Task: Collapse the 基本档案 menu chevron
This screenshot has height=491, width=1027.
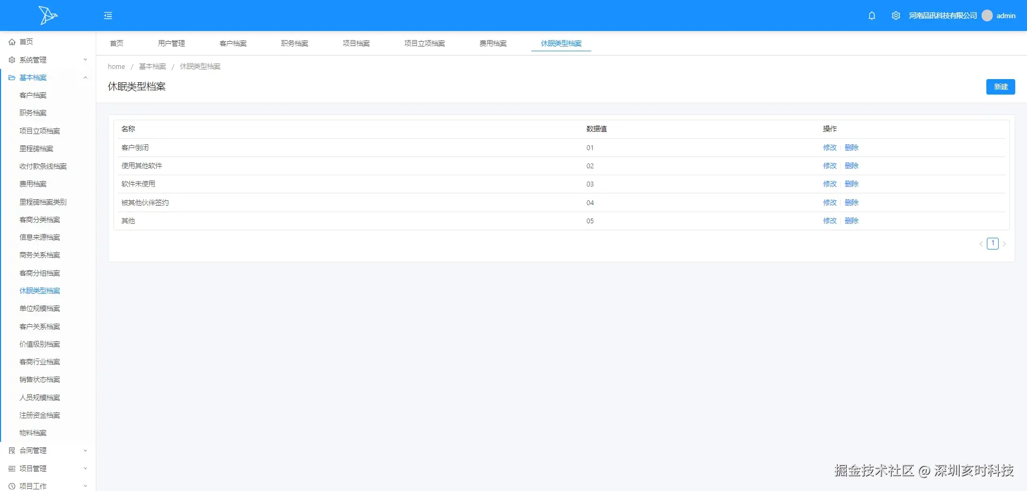Action: [x=85, y=77]
